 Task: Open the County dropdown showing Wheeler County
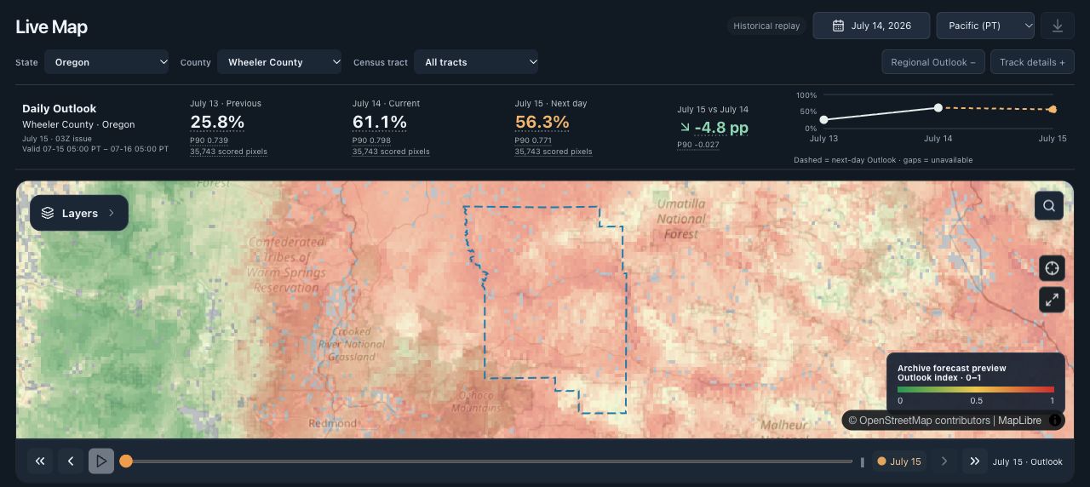click(279, 62)
